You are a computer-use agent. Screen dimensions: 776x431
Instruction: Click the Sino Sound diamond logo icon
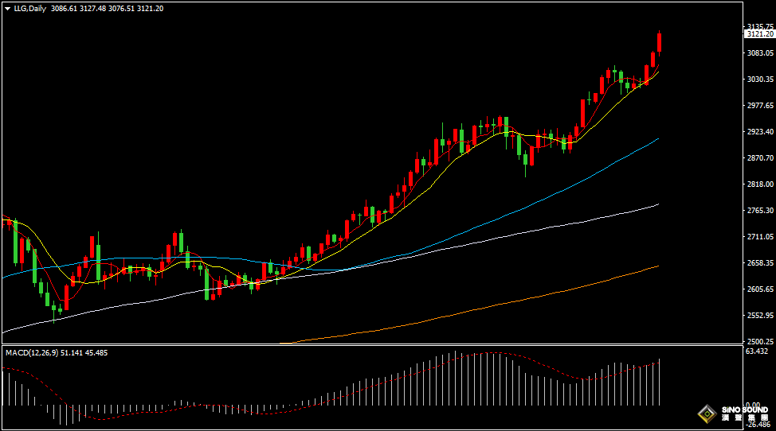[706, 414]
